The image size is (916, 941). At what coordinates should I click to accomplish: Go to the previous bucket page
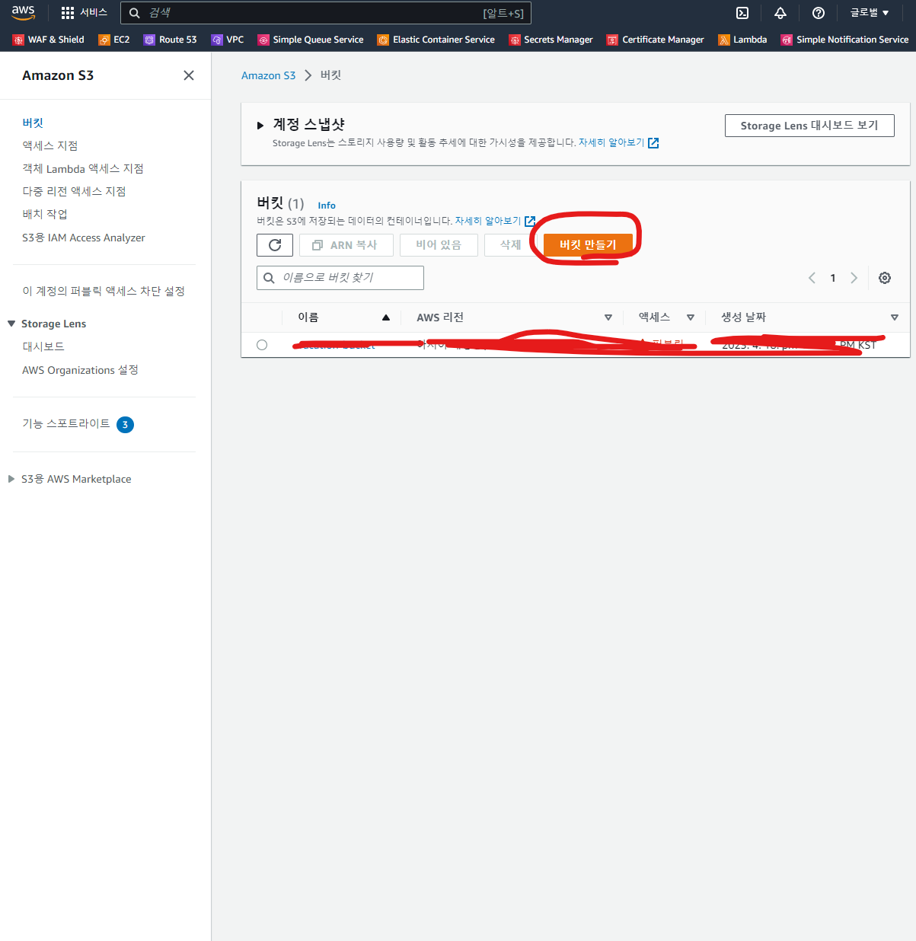tap(812, 278)
